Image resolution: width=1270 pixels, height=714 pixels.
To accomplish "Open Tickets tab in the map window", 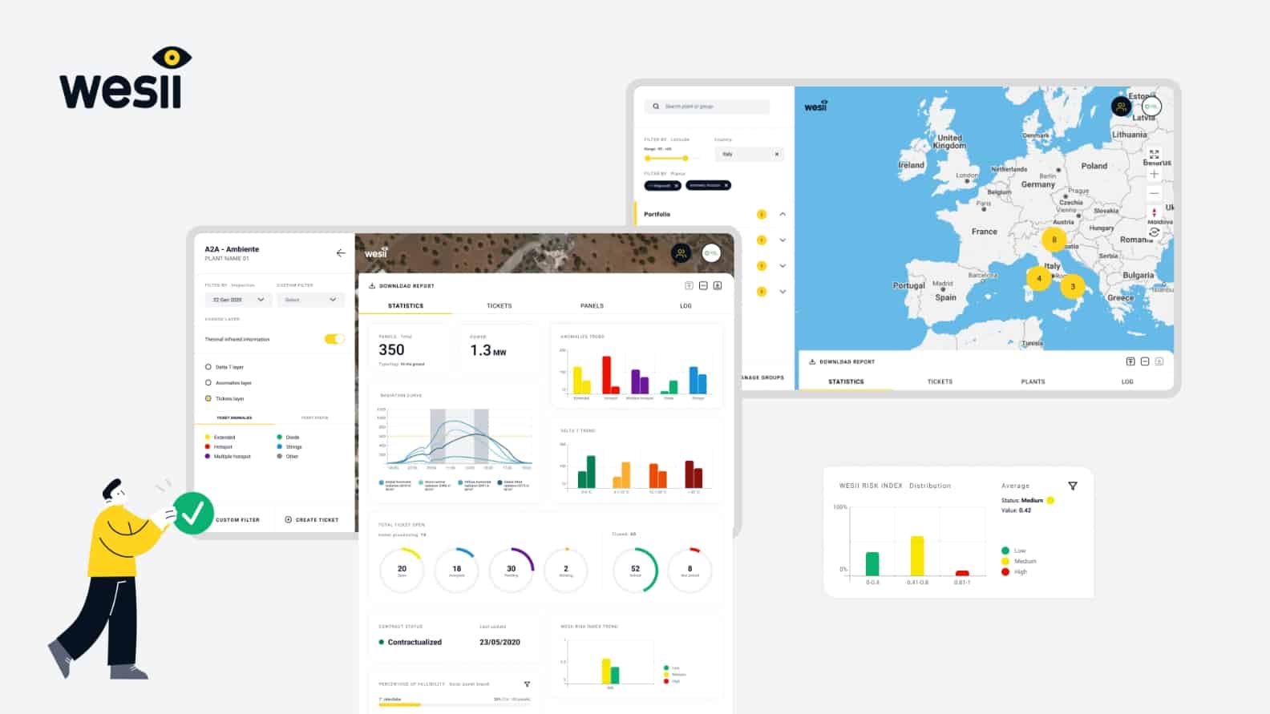I will 940,382.
